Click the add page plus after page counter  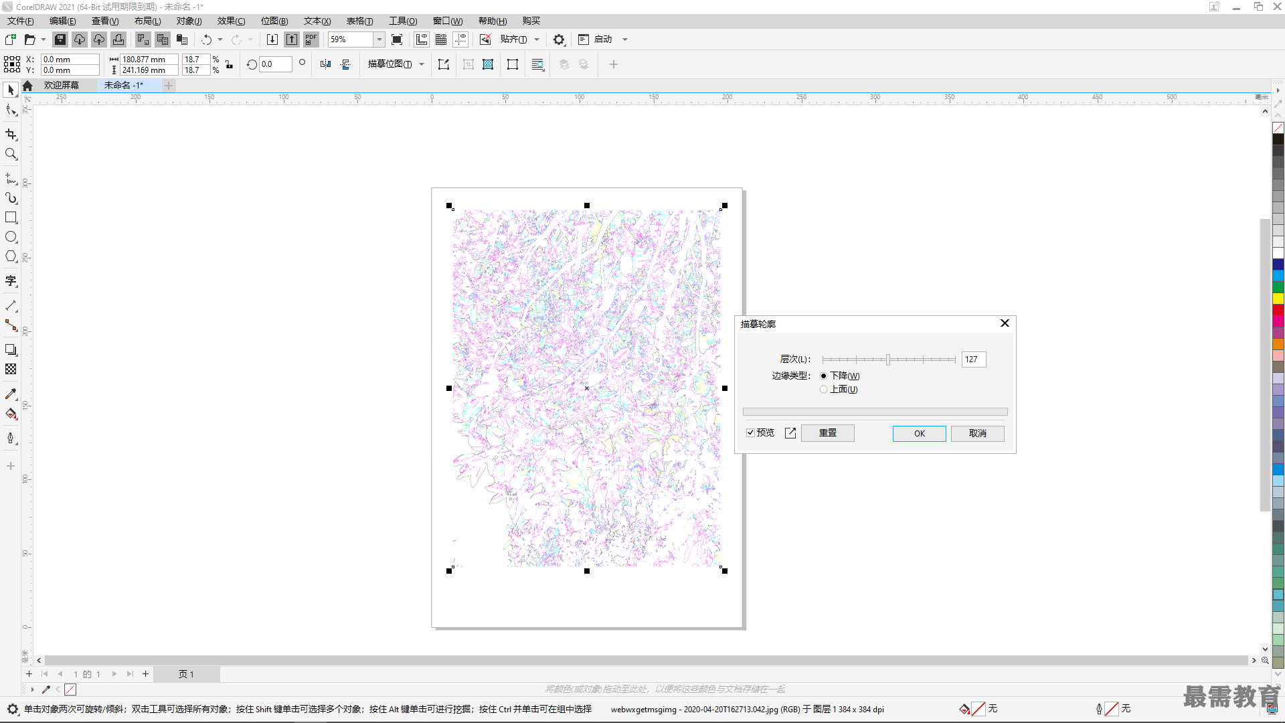coord(145,674)
